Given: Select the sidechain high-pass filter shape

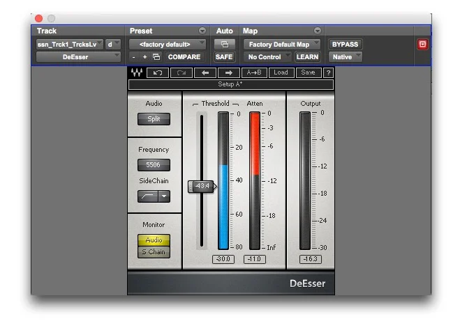Looking at the screenshot, I should point(148,196).
